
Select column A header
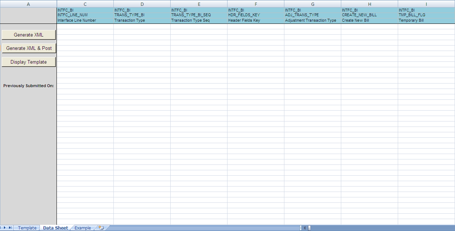28,4
